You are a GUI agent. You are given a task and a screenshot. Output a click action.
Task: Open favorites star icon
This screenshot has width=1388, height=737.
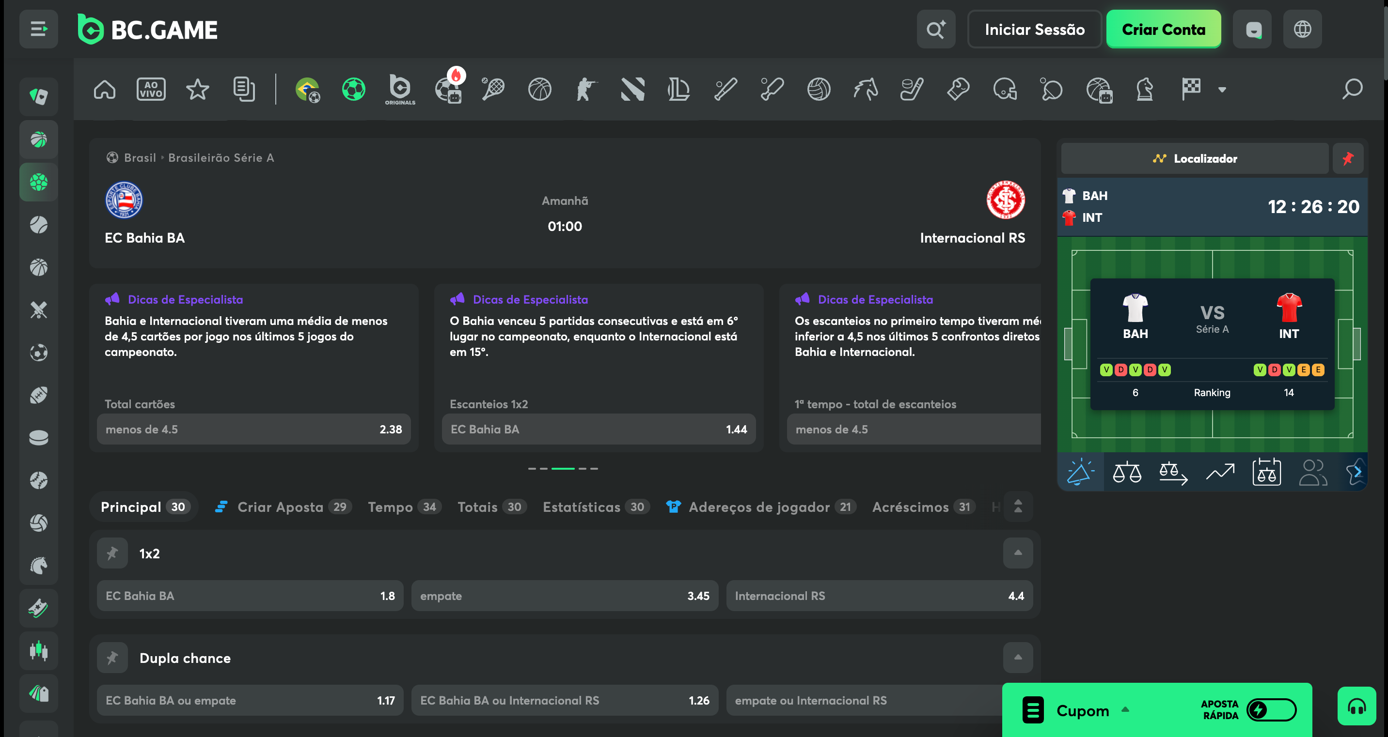(197, 89)
